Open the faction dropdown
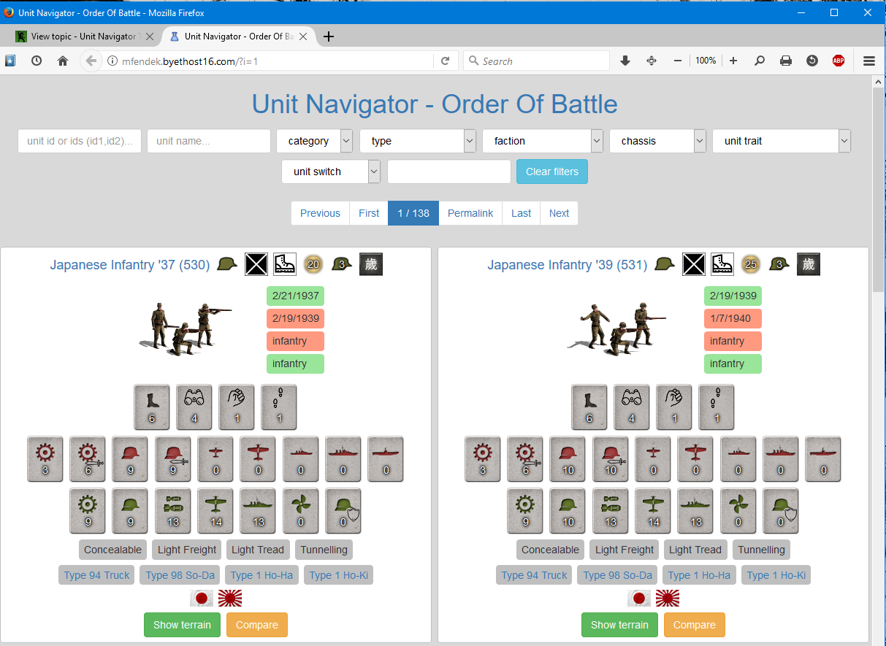This screenshot has width=886, height=646. point(543,141)
